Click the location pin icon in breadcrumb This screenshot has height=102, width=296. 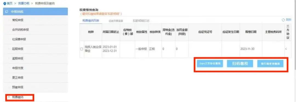coord(5,4)
